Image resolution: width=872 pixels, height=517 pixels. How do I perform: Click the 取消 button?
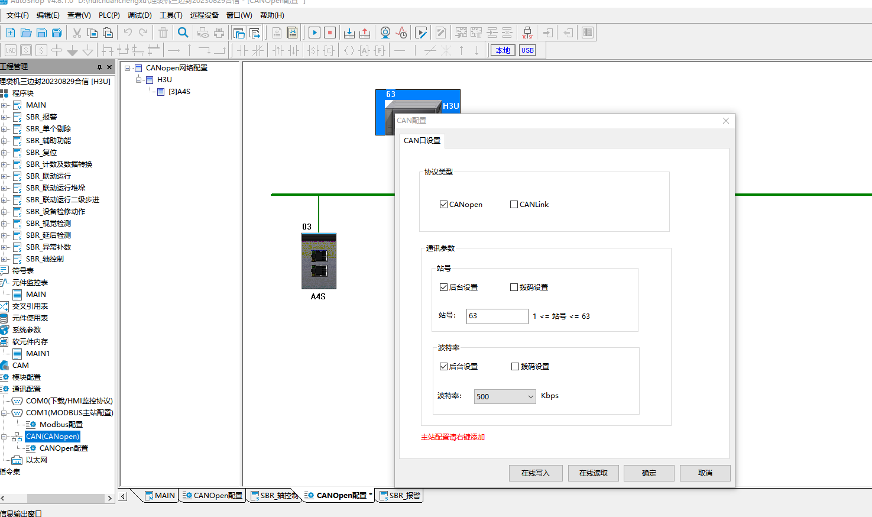click(705, 473)
